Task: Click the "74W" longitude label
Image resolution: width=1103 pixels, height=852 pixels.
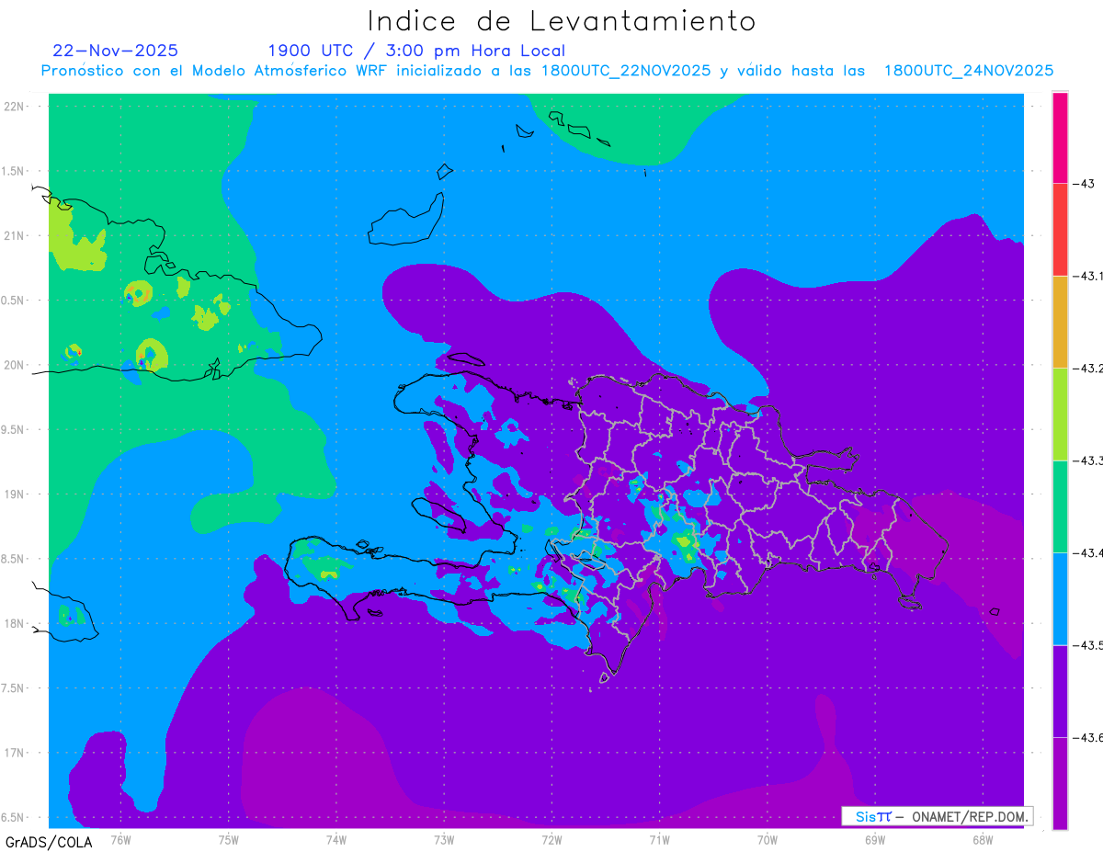Action: (336, 839)
